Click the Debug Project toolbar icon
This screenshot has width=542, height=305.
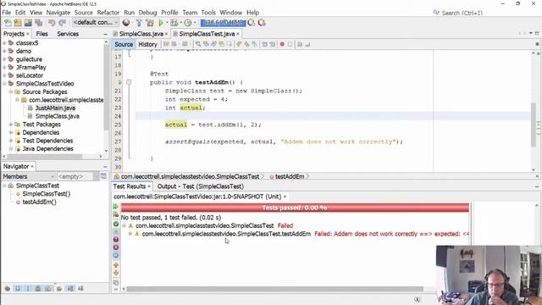pyautogui.click(x=174, y=23)
